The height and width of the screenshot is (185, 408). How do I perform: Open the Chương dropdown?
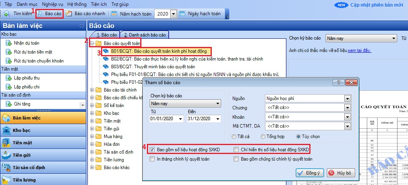tap(347, 107)
